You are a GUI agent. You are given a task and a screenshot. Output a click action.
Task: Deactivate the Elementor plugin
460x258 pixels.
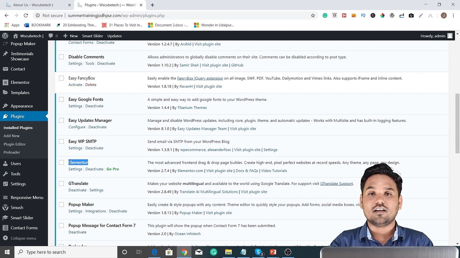94,169
